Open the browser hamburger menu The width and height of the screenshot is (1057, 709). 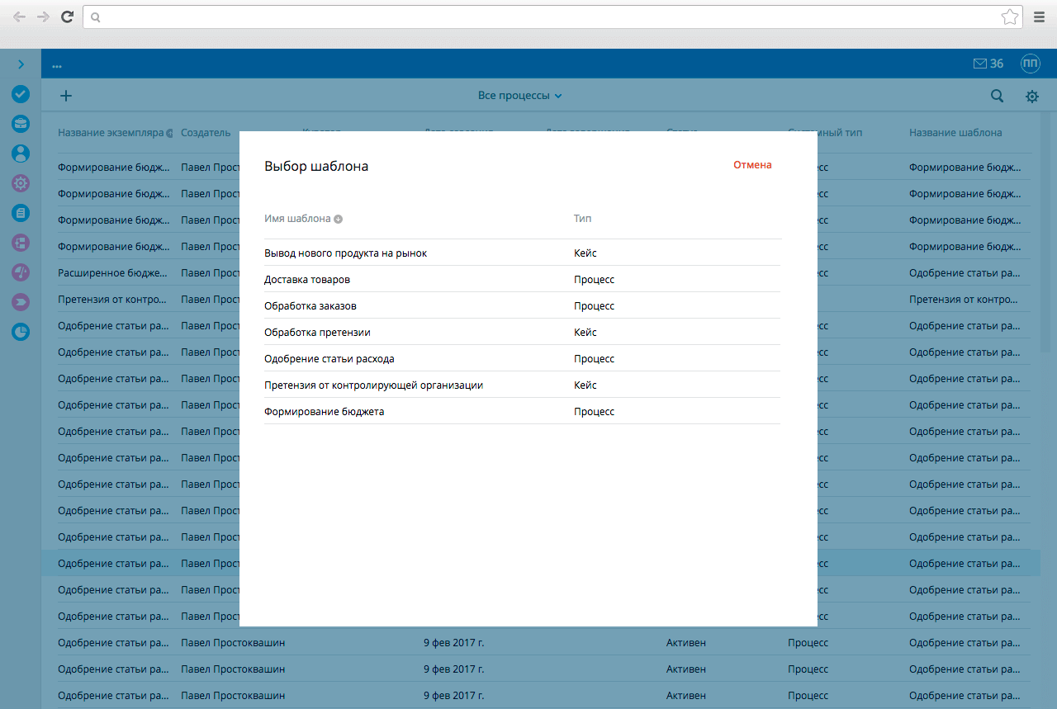(1040, 17)
